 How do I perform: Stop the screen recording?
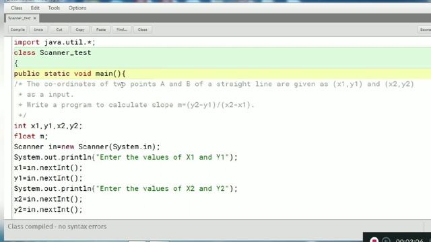click(x=374, y=240)
